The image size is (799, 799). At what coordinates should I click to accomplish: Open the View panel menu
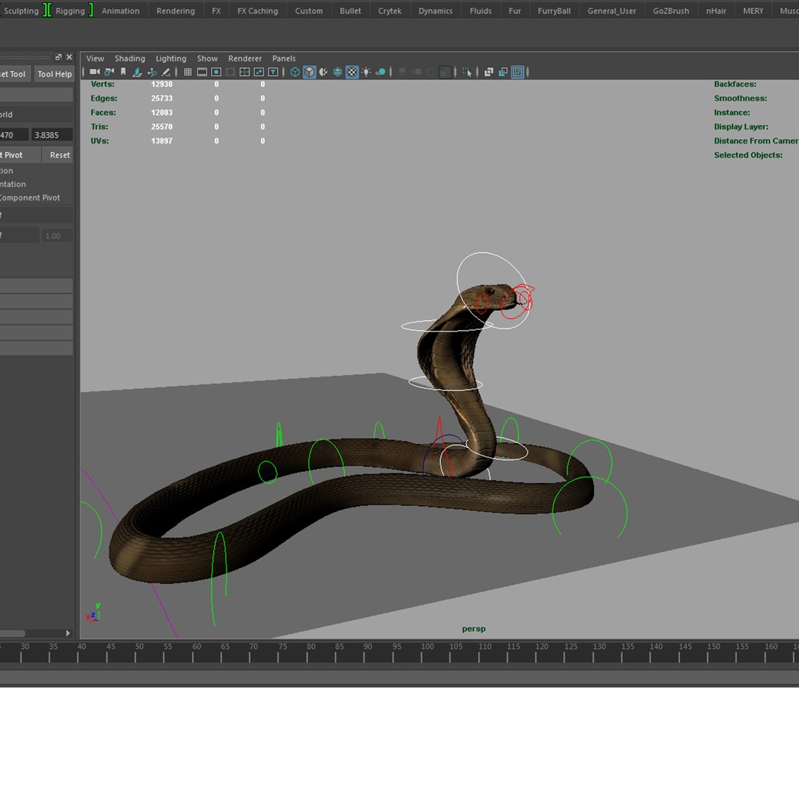click(95, 58)
